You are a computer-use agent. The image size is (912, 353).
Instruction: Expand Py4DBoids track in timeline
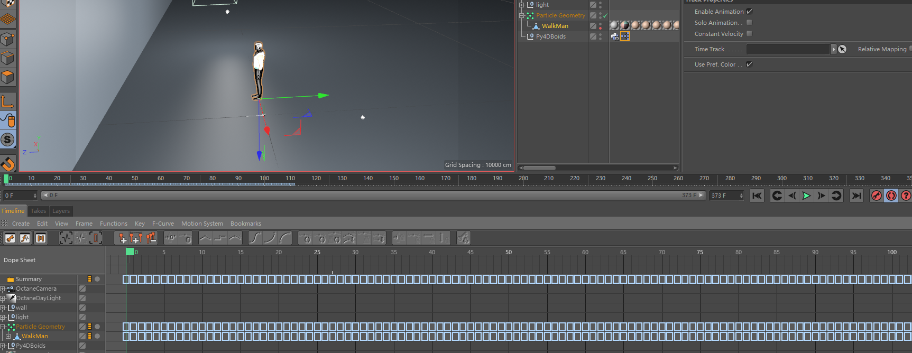pyautogui.click(x=3, y=346)
